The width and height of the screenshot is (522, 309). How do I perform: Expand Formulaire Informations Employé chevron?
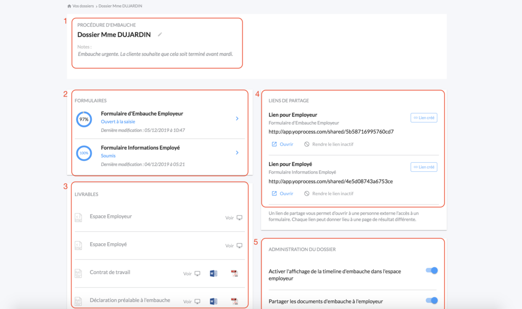click(x=237, y=152)
